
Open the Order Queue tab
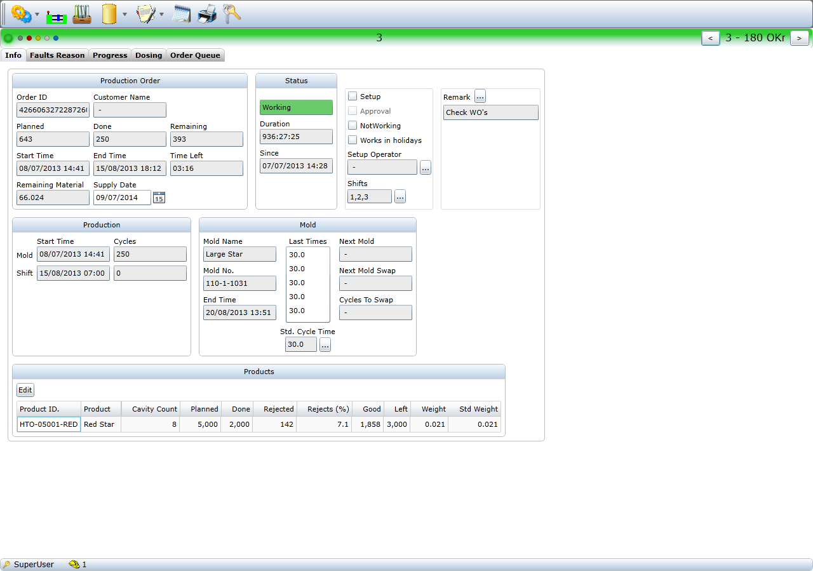pyautogui.click(x=195, y=55)
